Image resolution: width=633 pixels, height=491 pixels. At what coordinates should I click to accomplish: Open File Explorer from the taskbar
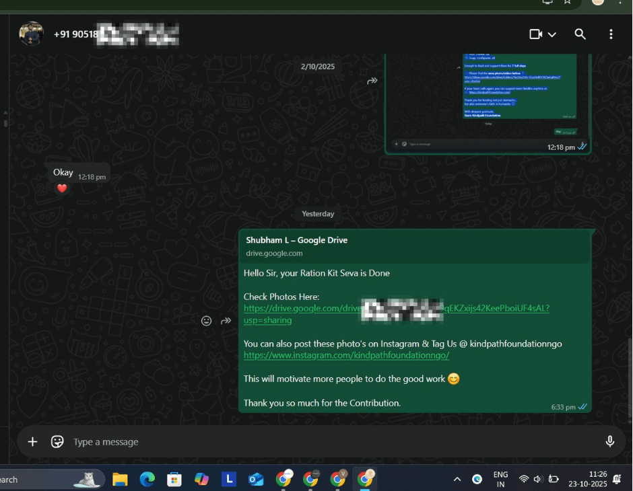120,480
